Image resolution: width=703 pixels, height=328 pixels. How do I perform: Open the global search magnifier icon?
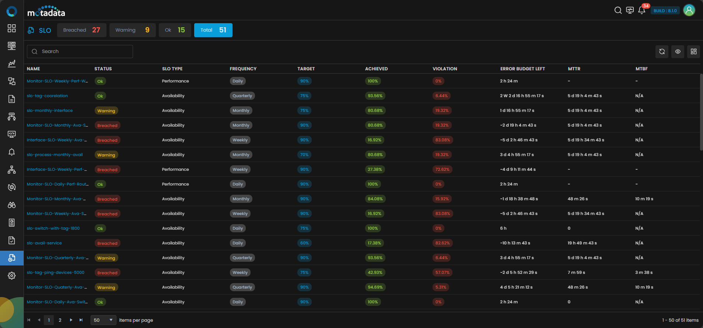[x=618, y=10]
